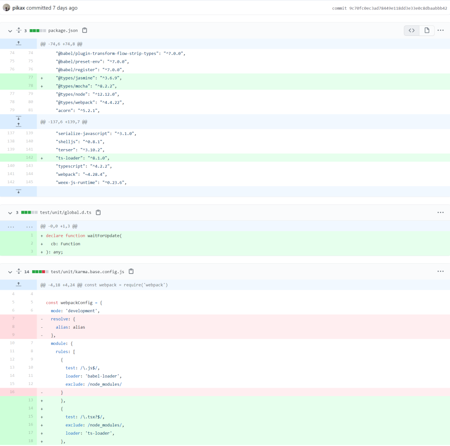Collapse the package.json file diff
450x446 pixels.
tap(10, 31)
